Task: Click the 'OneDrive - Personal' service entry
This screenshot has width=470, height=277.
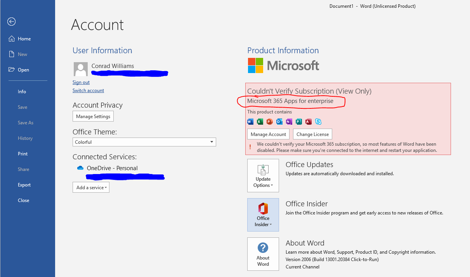Action: (x=112, y=168)
